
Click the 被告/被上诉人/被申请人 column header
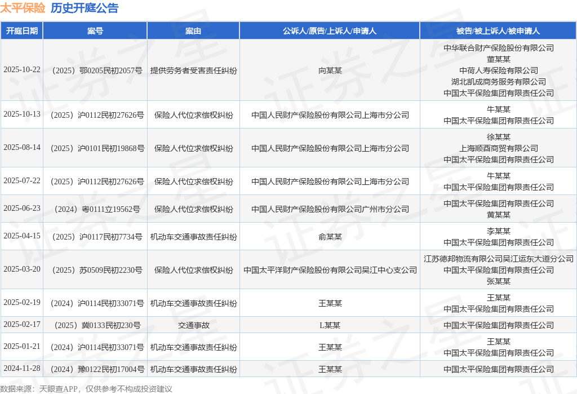498,31
